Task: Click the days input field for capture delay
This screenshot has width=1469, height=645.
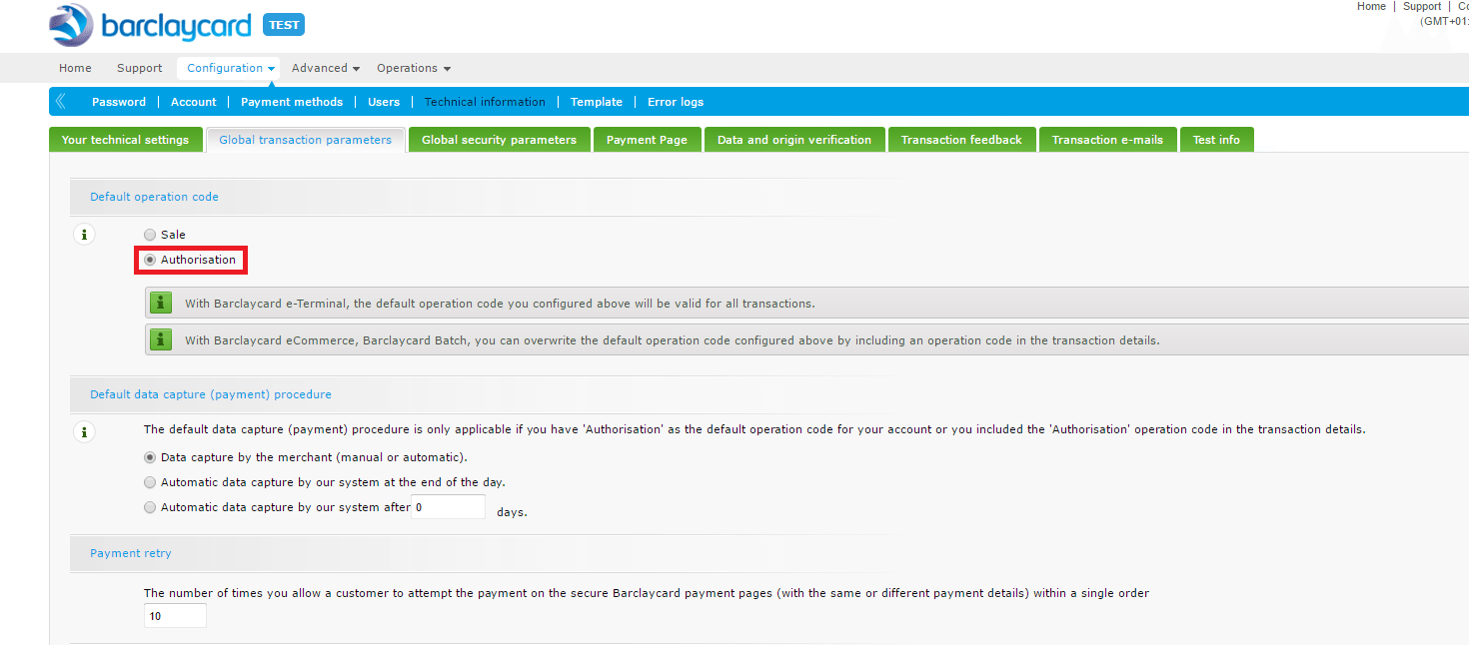Action: click(x=448, y=507)
